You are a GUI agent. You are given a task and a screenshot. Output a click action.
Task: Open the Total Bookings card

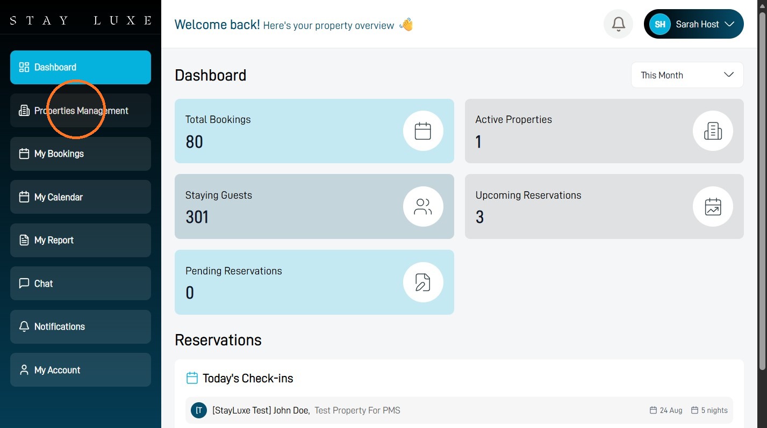click(x=314, y=131)
